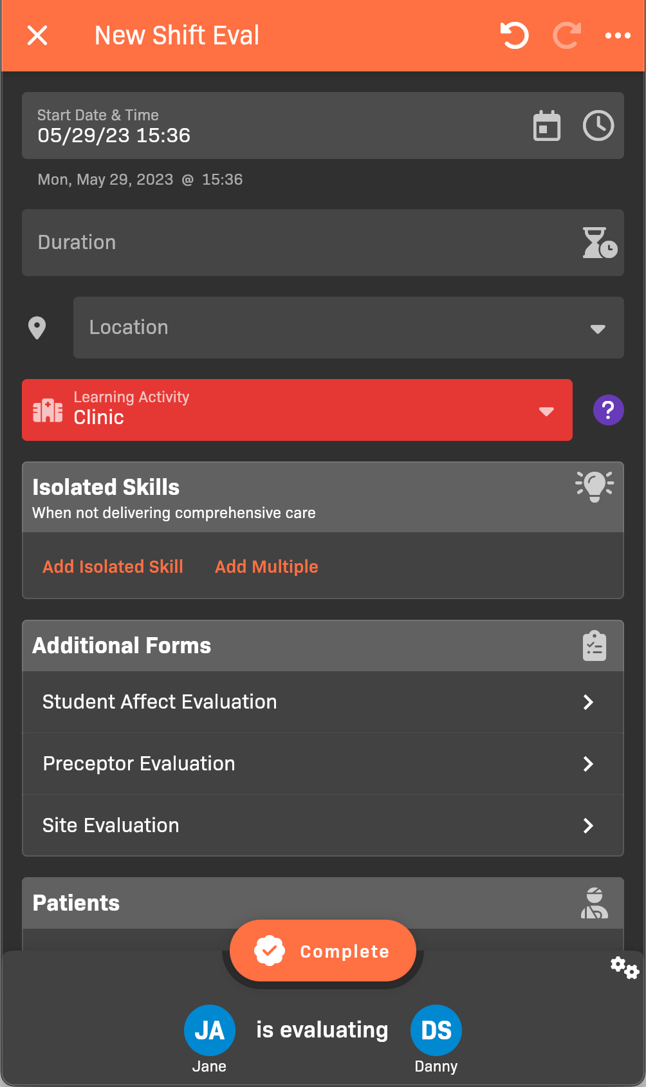Close the New Shift Eval form
The width and height of the screenshot is (646, 1087).
click(x=37, y=35)
